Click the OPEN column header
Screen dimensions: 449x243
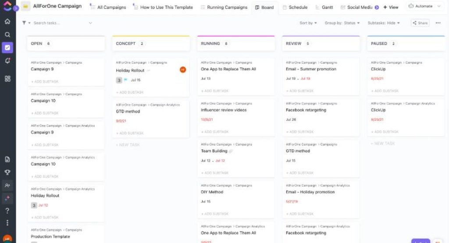(66, 43)
